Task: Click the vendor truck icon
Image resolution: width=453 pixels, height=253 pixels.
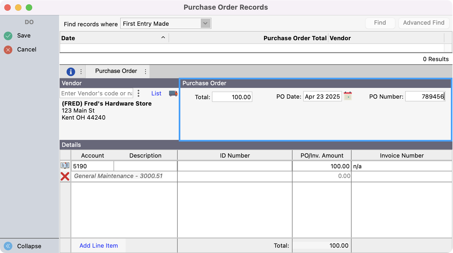Action: pyautogui.click(x=173, y=93)
